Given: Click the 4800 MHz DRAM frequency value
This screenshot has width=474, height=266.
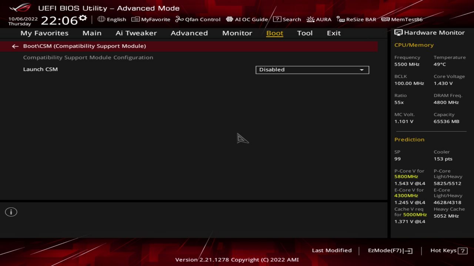Looking at the screenshot, I should 446,102.
